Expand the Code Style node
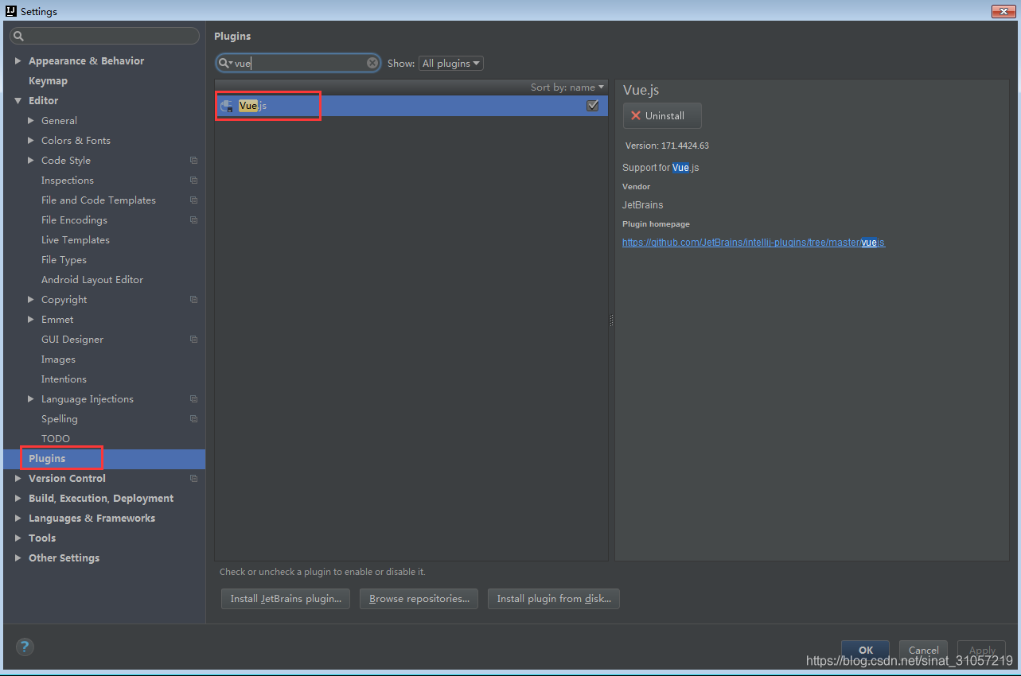The image size is (1021, 676). (31, 160)
